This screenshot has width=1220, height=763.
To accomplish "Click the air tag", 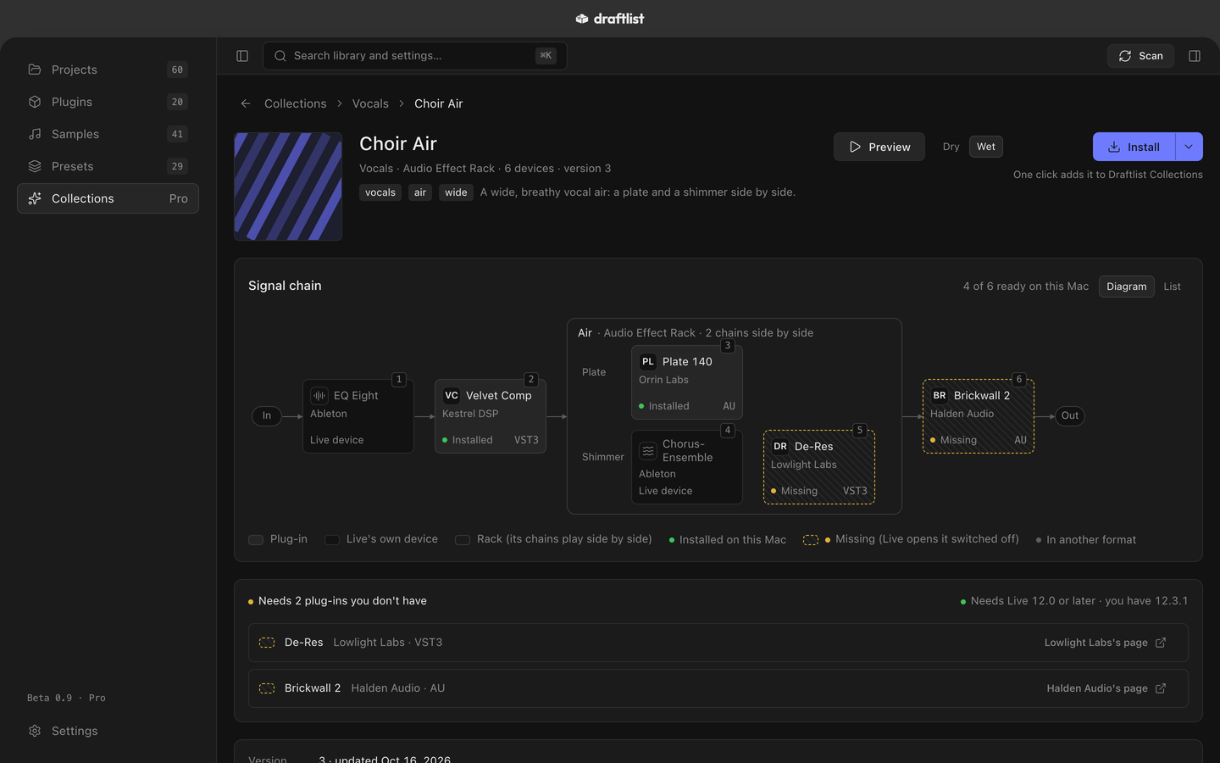I will point(420,192).
